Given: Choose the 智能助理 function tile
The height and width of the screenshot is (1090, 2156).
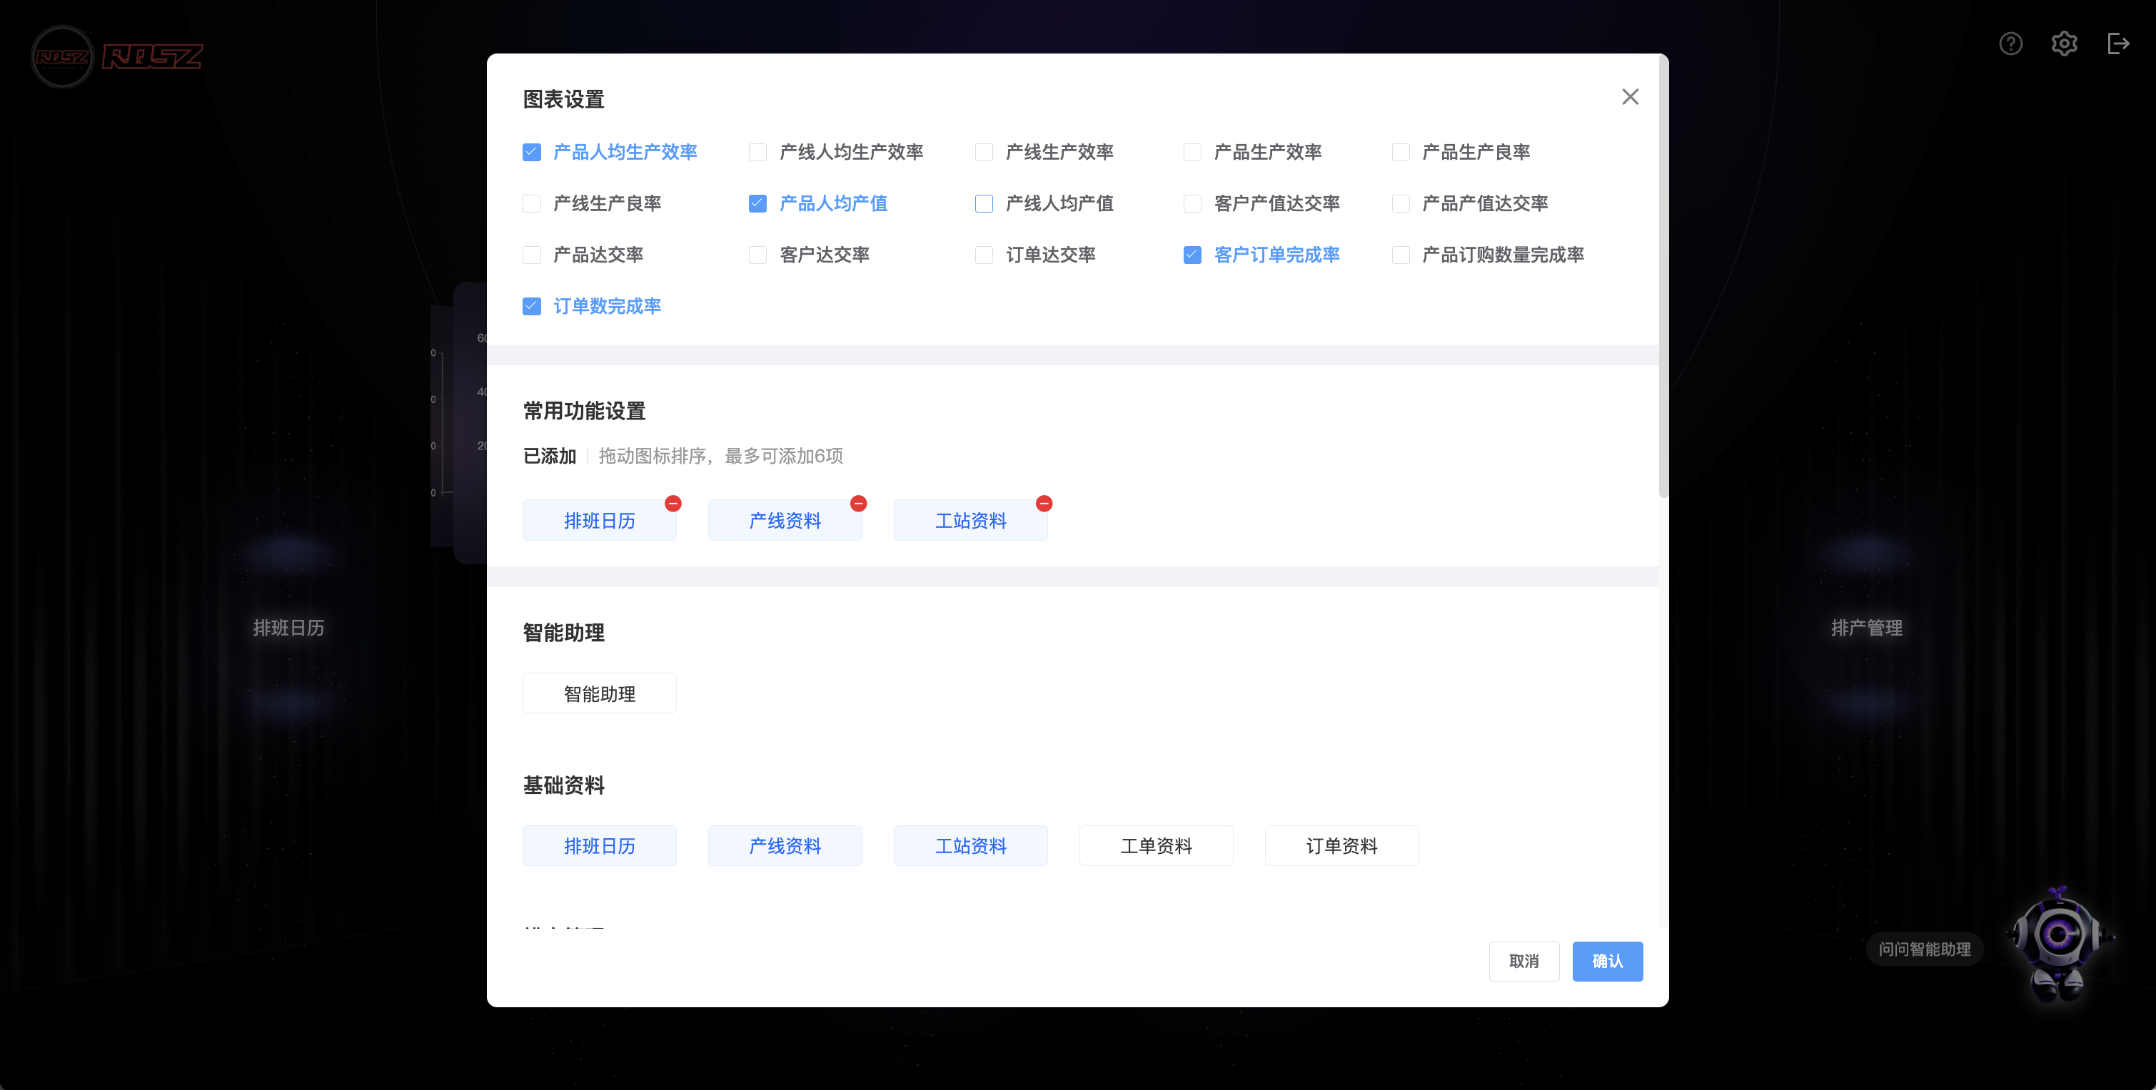Looking at the screenshot, I should [x=599, y=693].
